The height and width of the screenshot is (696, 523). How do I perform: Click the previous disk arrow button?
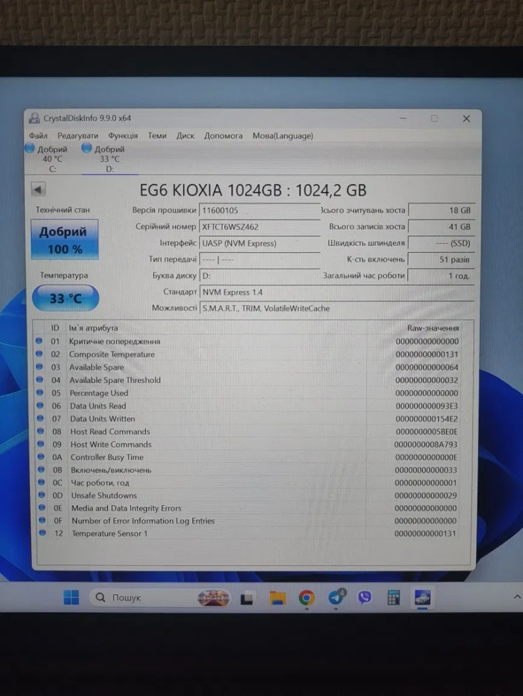point(38,190)
